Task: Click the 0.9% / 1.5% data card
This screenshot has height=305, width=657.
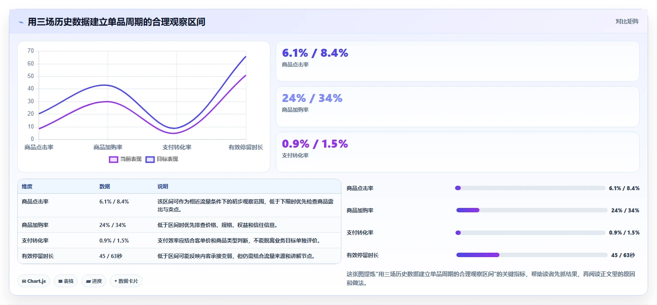Action: tap(458, 152)
